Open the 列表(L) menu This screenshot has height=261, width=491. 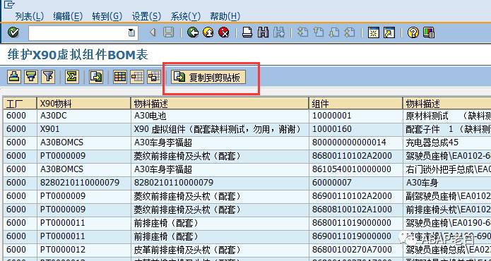tap(30, 16)
